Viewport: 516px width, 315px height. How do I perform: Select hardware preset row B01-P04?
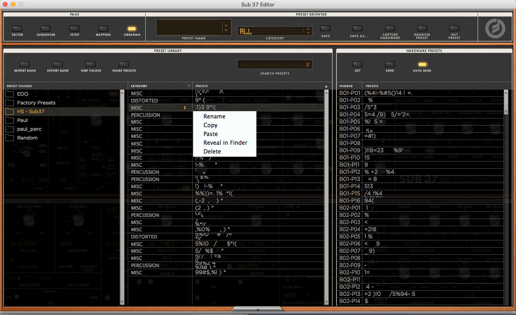[420, 114]
